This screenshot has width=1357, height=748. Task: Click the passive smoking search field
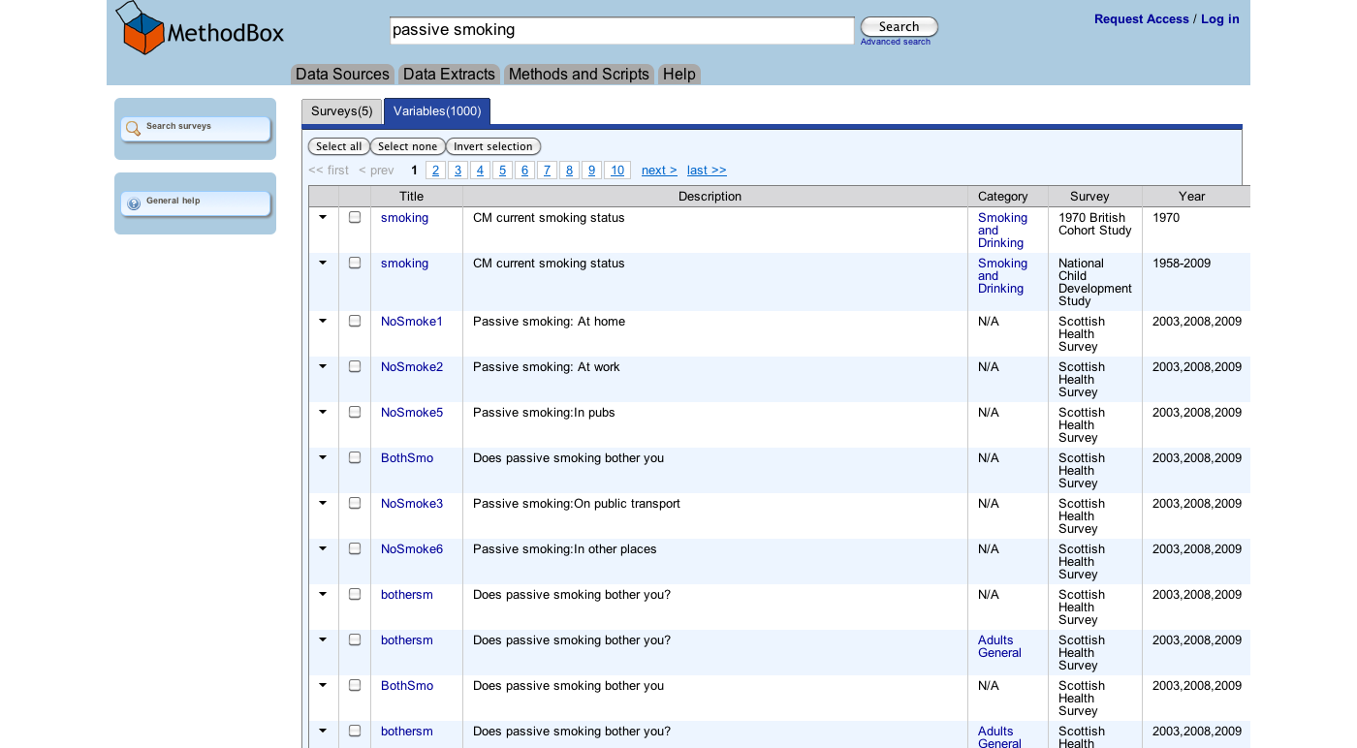pyautogui.click(x=621, y=30)
